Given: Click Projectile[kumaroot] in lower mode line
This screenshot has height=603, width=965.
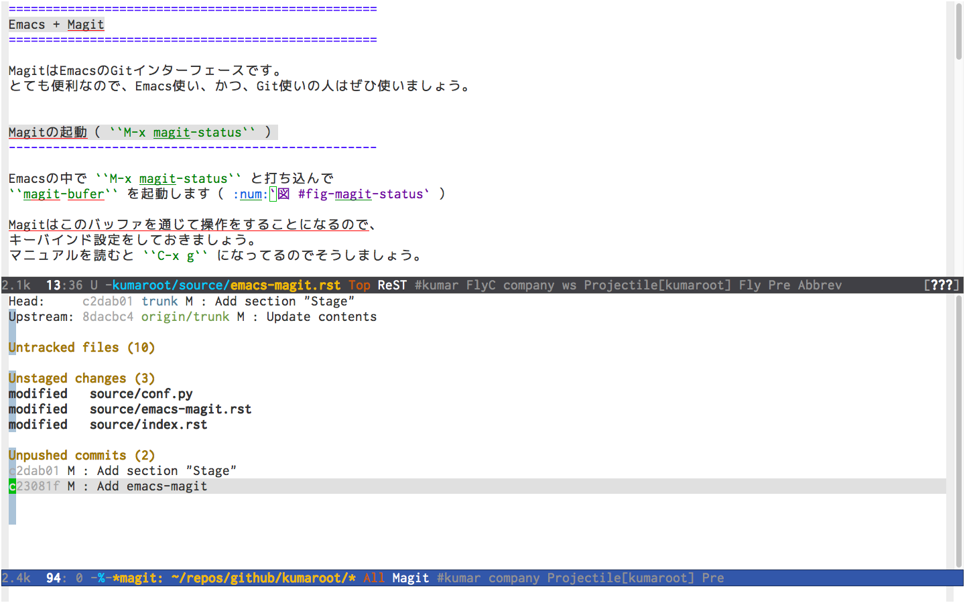Looking at the screenshot, I should (621, 578).
